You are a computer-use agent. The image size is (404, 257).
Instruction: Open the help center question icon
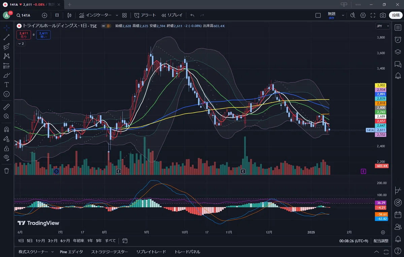click(x=398, y=251)
